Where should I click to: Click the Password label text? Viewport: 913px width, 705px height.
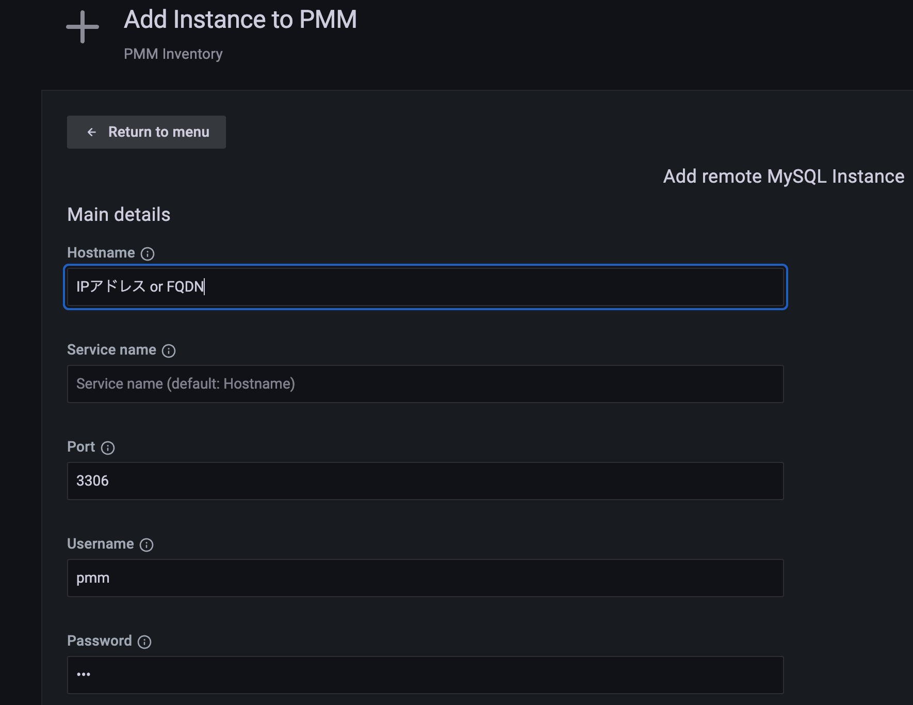coord(100,640)
